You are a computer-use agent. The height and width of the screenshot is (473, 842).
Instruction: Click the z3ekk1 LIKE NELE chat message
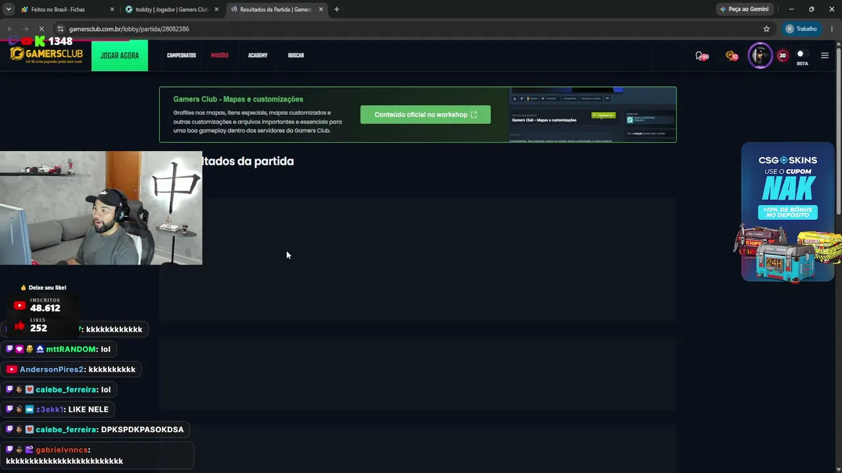click(x=58, y=409)
